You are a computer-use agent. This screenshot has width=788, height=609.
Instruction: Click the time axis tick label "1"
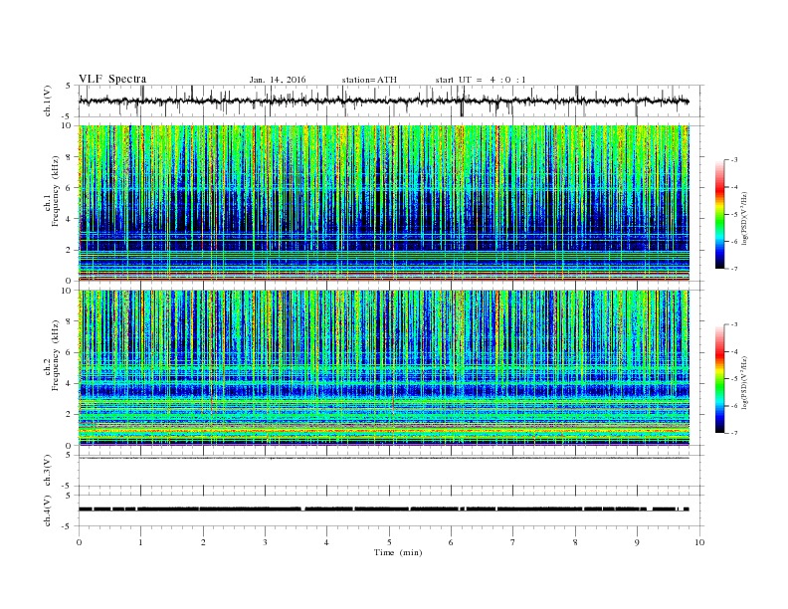(141, 542)
